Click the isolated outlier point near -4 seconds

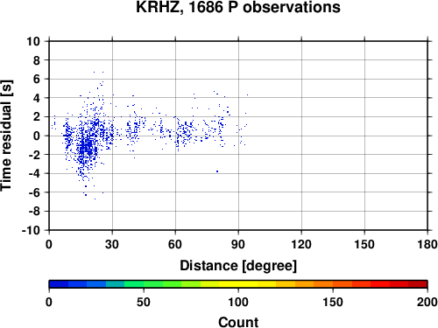point(217,171)
